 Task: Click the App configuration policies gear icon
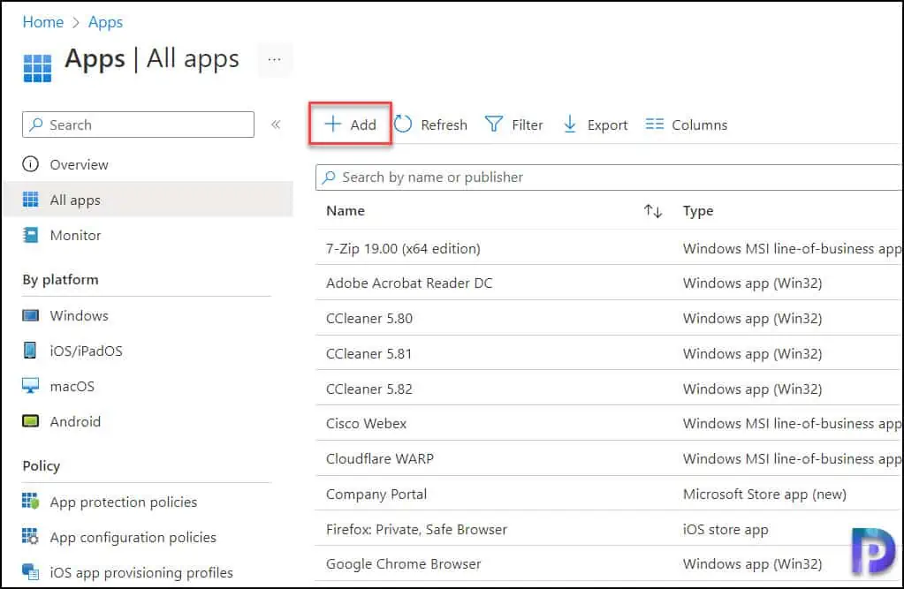point(31,537)
